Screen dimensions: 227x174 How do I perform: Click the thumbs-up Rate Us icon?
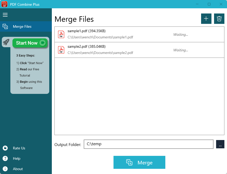(x=5, y=148)
